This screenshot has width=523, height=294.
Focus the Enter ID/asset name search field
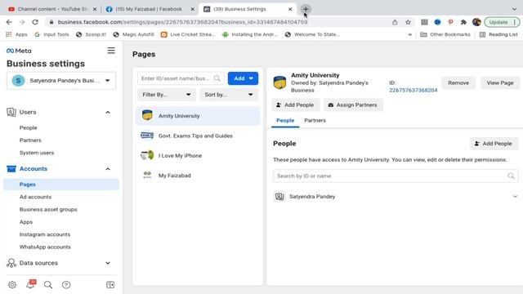[181, 78]
